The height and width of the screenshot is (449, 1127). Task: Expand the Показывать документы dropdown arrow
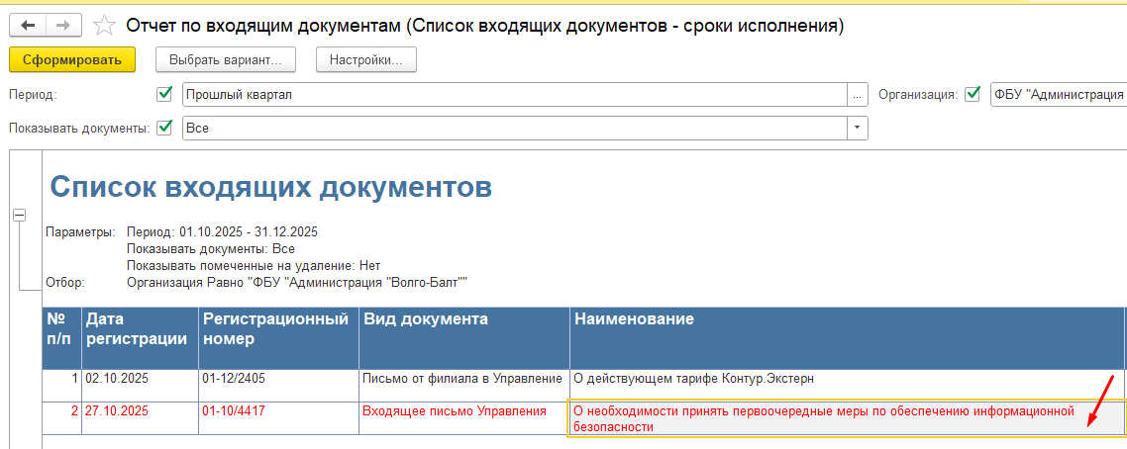pos(857,128)
